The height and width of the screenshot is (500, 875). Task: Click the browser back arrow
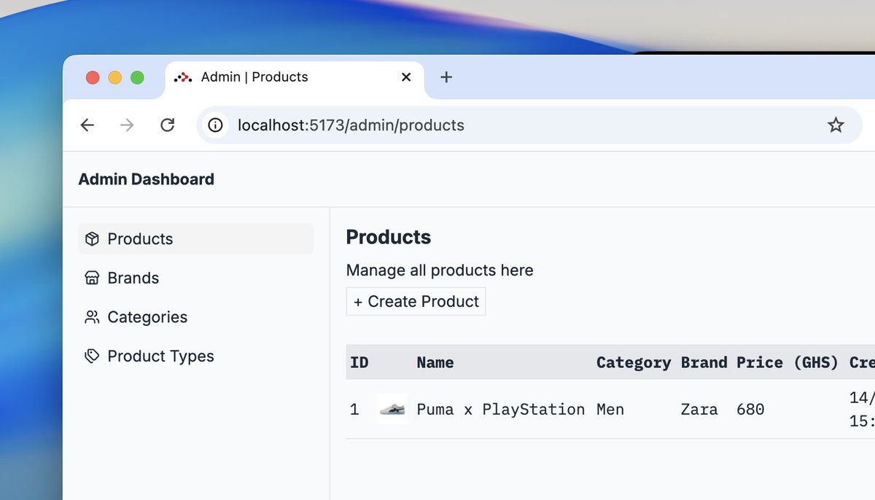point(87,125)
